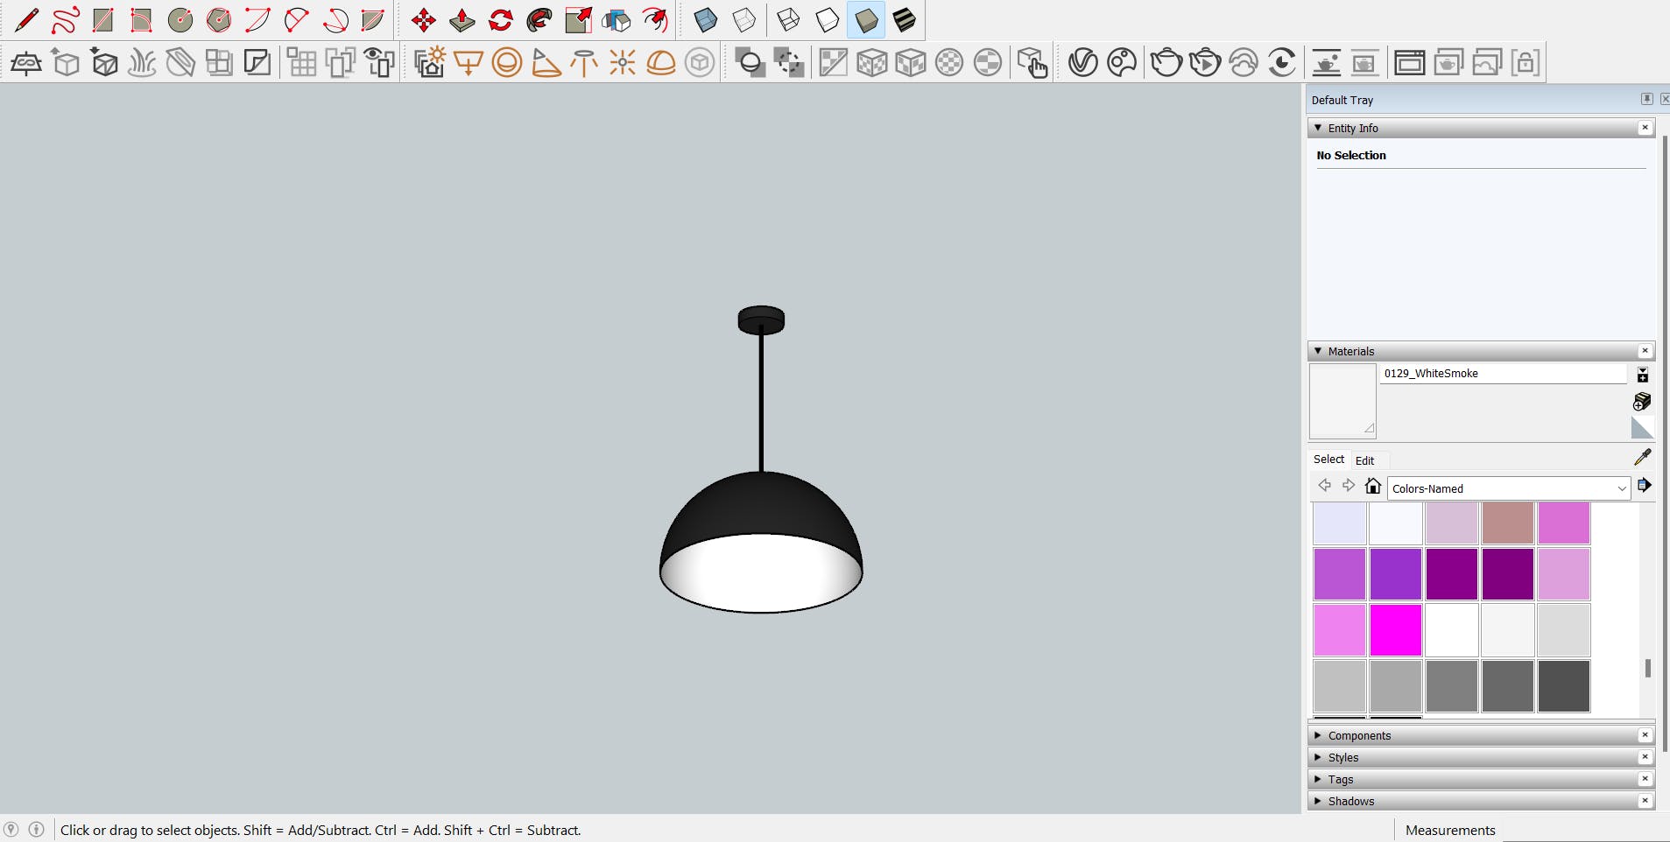Open the Colors-Named library dropdown
Viewport: 1670px width, 842px height.
tap(1508, 488)
